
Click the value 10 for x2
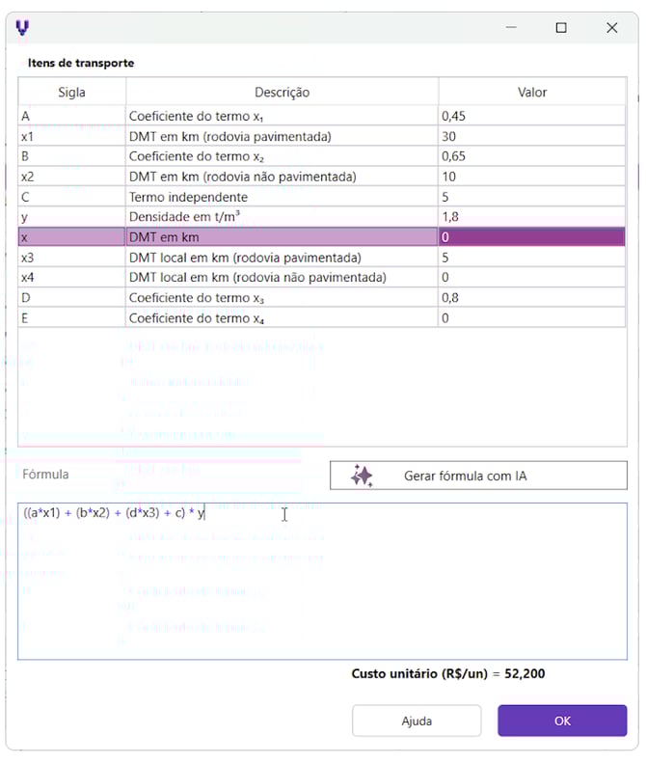pyautogui.click(x=531, y=177)
